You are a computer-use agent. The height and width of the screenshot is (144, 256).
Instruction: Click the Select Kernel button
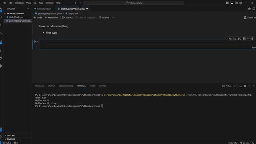pyautogui.click(x=250, y=18)
